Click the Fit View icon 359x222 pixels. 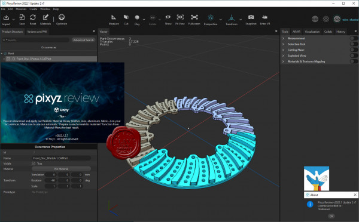click(180, 17)
